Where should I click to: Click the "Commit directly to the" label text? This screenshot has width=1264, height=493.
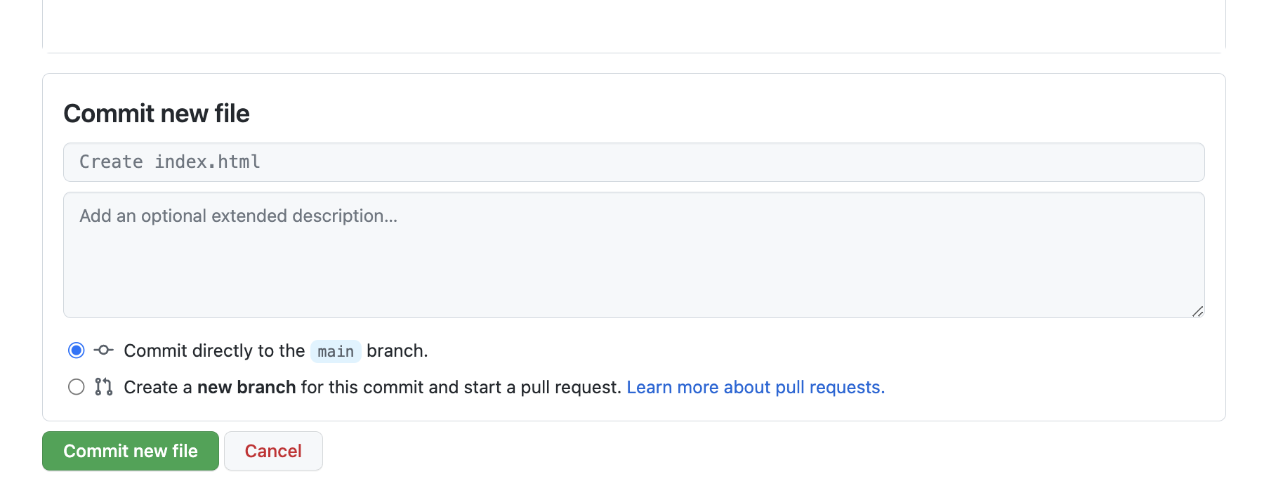coord(214,350)
